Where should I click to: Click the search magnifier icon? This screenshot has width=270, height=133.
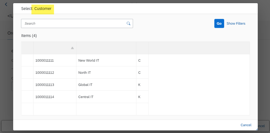click(128, 23)
